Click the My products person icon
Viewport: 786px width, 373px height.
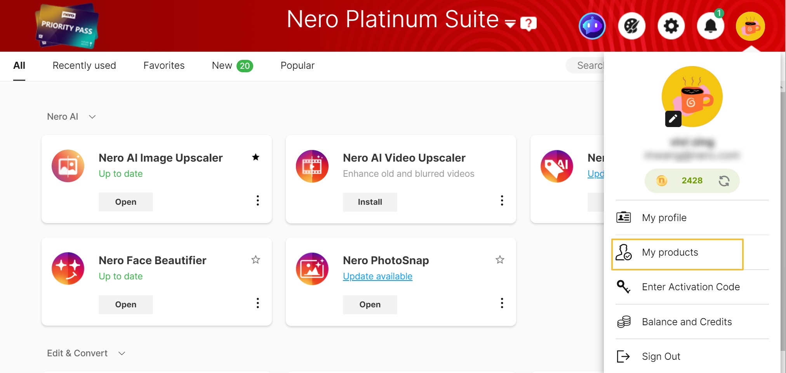(624, 252)
